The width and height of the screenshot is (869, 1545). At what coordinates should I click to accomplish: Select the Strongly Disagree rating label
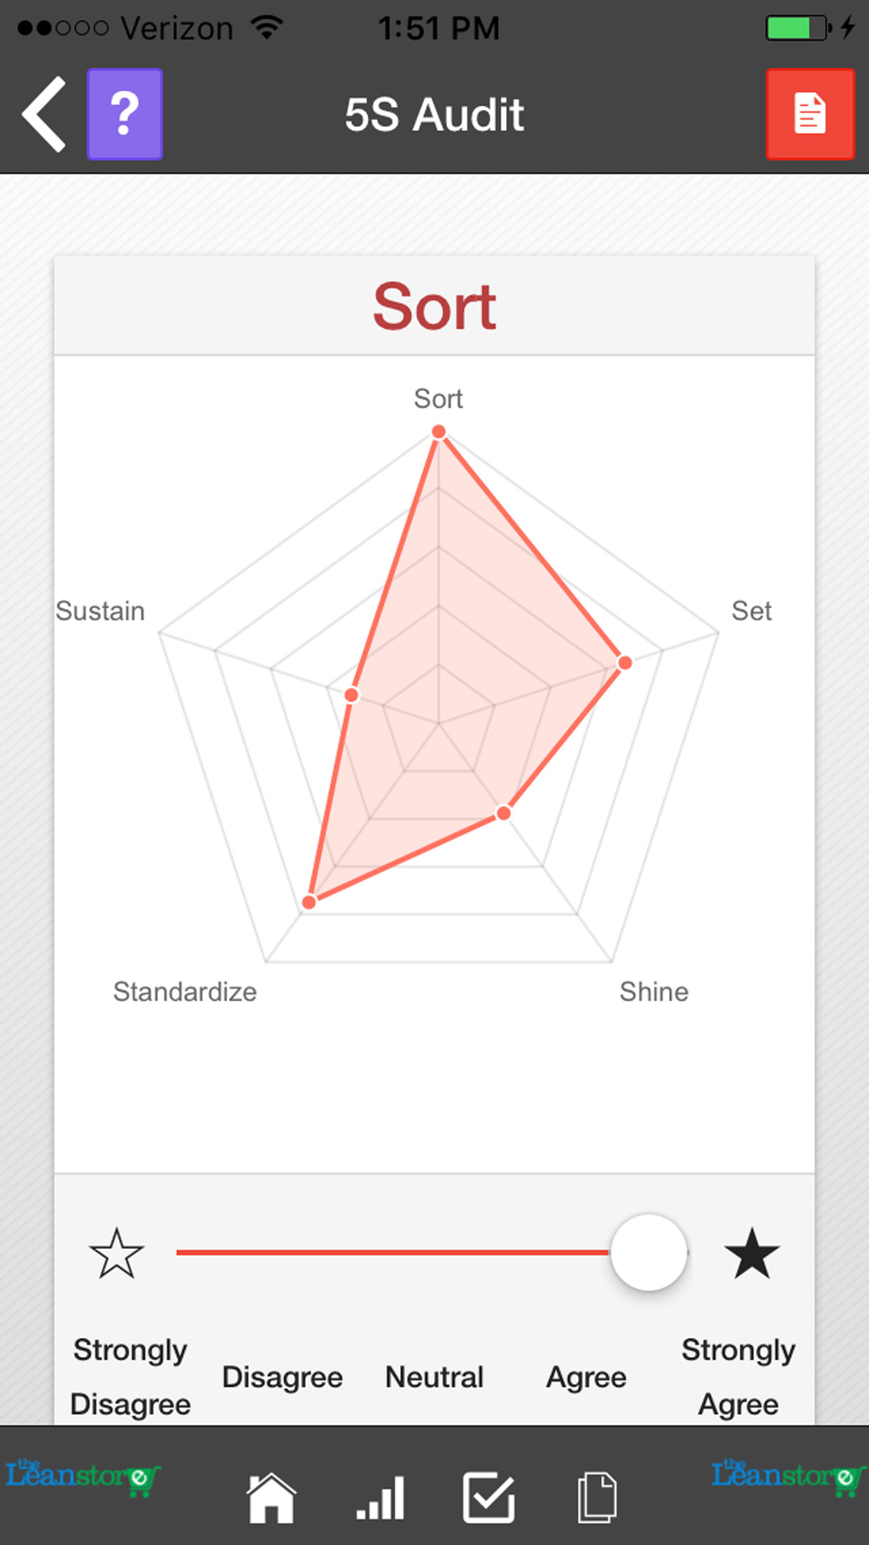tap(130, 1376)
